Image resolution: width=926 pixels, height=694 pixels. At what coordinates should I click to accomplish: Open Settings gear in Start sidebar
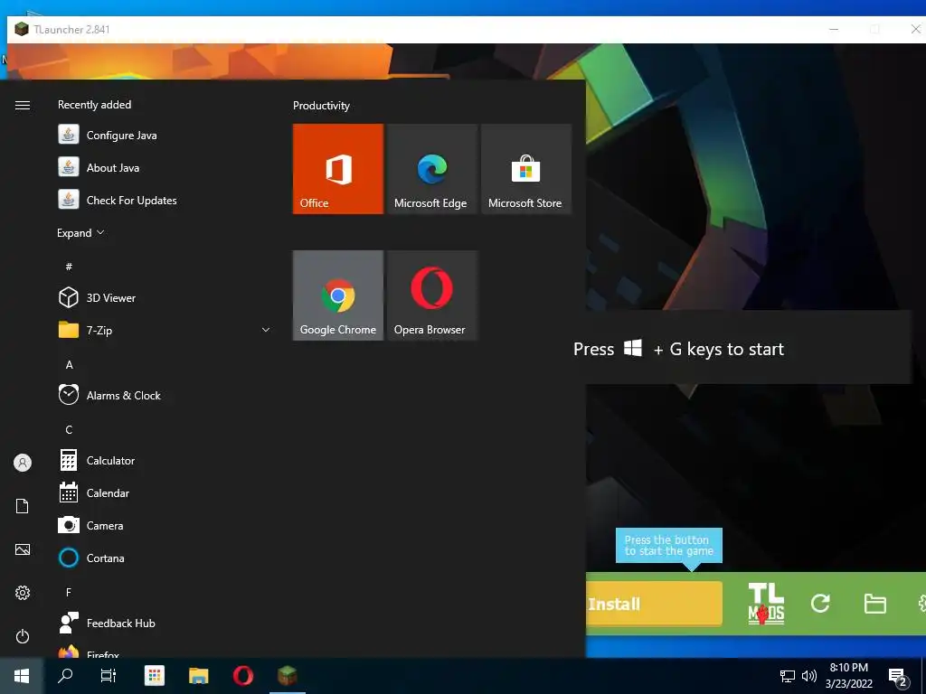click(23, 593)
